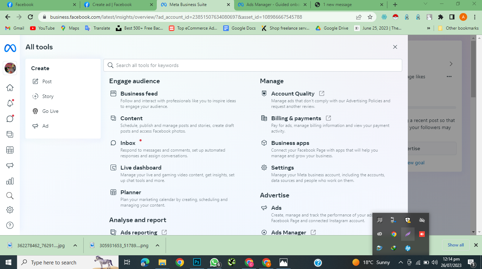Open Google Drive bookmark
482x269 pixels.
point(331,28)
